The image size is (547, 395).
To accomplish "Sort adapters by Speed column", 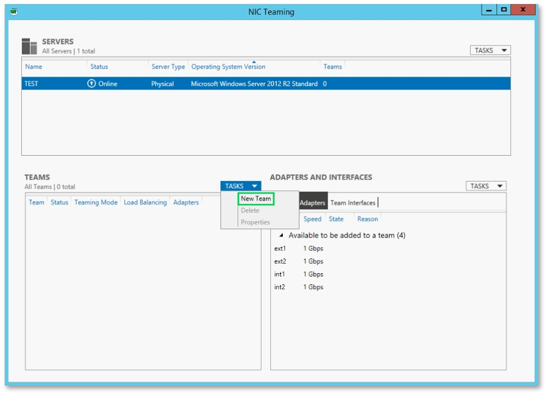I will point(312,219).
